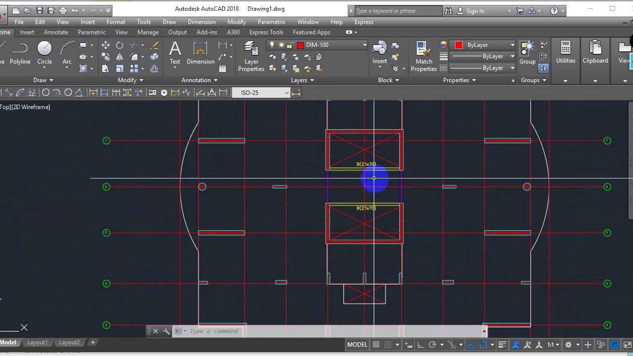Viewport: 633px width, 356px height.
Task: Click the red ByLayer object color swatch
Action: click(x=458, y=45)
